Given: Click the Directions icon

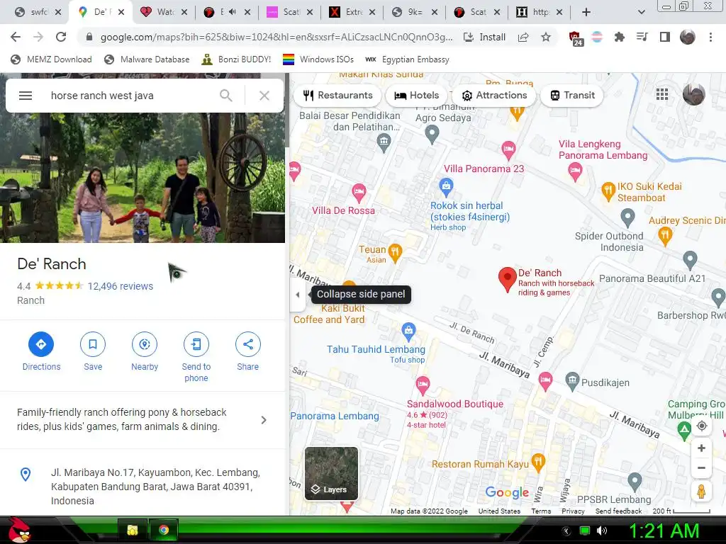Looking at the screenshot, I should [41, 344].
